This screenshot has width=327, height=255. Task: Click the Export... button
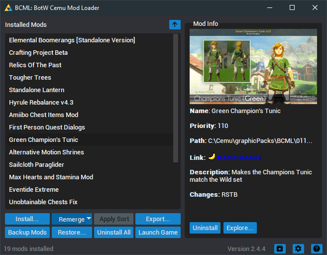coord(158,219)
